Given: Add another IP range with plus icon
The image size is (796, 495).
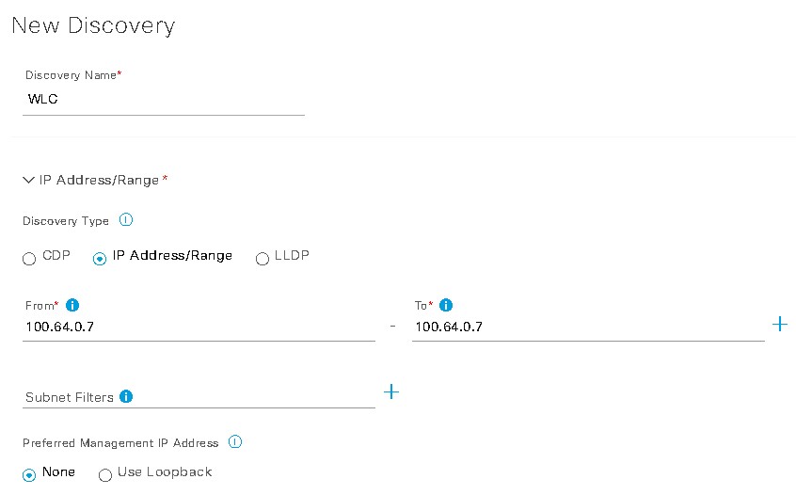Looking at the screenshot, I should pos(779,324).
